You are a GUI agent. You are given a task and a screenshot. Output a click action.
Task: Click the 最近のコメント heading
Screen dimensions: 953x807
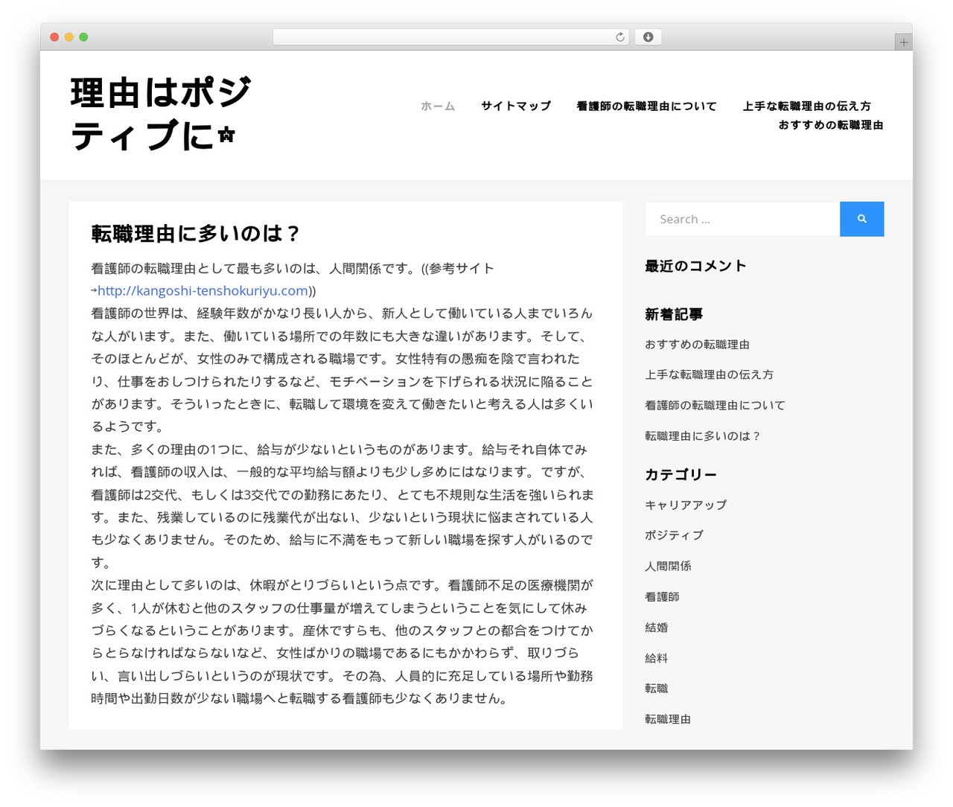pyautogui.click(x=695, y=266)
